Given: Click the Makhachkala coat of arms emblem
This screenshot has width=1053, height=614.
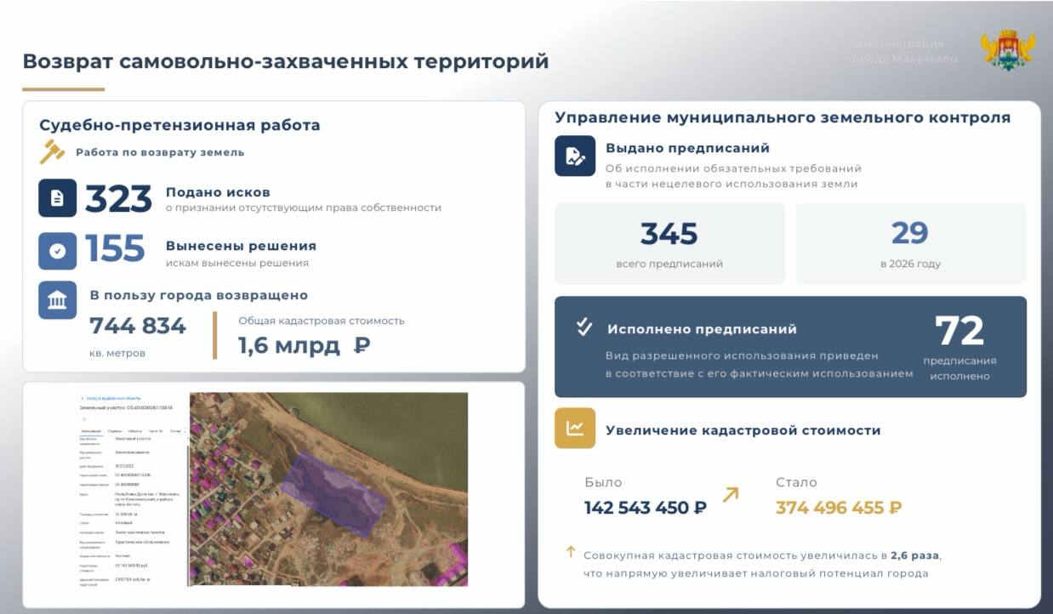Looking at the screenshot, I should (x=1008, y=50).
